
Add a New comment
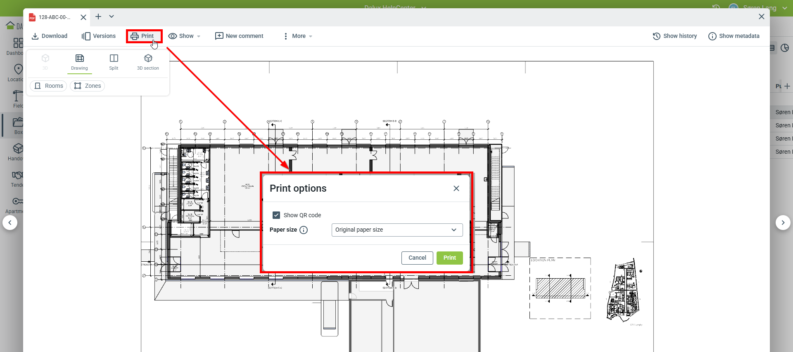(239, 36)
